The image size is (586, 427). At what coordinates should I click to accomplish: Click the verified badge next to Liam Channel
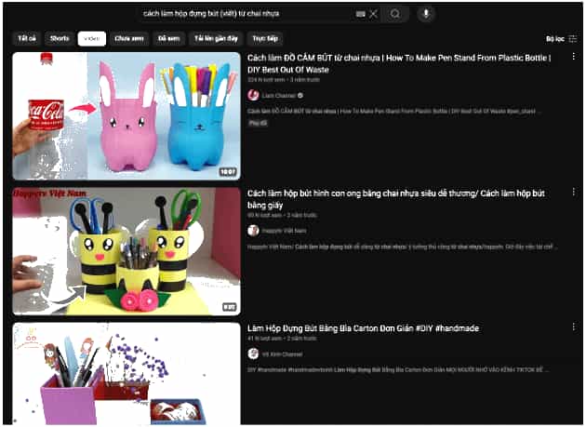[x=300, y=96]
